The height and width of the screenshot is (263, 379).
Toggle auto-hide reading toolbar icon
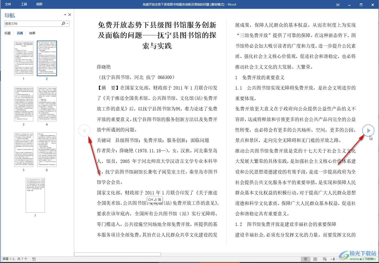(x=338, y=5)
